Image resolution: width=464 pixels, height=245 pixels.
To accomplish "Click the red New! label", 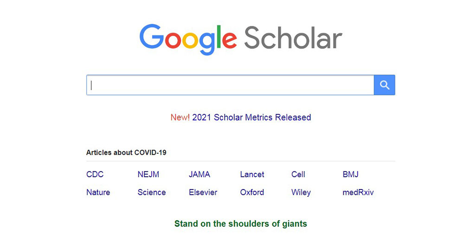I will [180, 117].
